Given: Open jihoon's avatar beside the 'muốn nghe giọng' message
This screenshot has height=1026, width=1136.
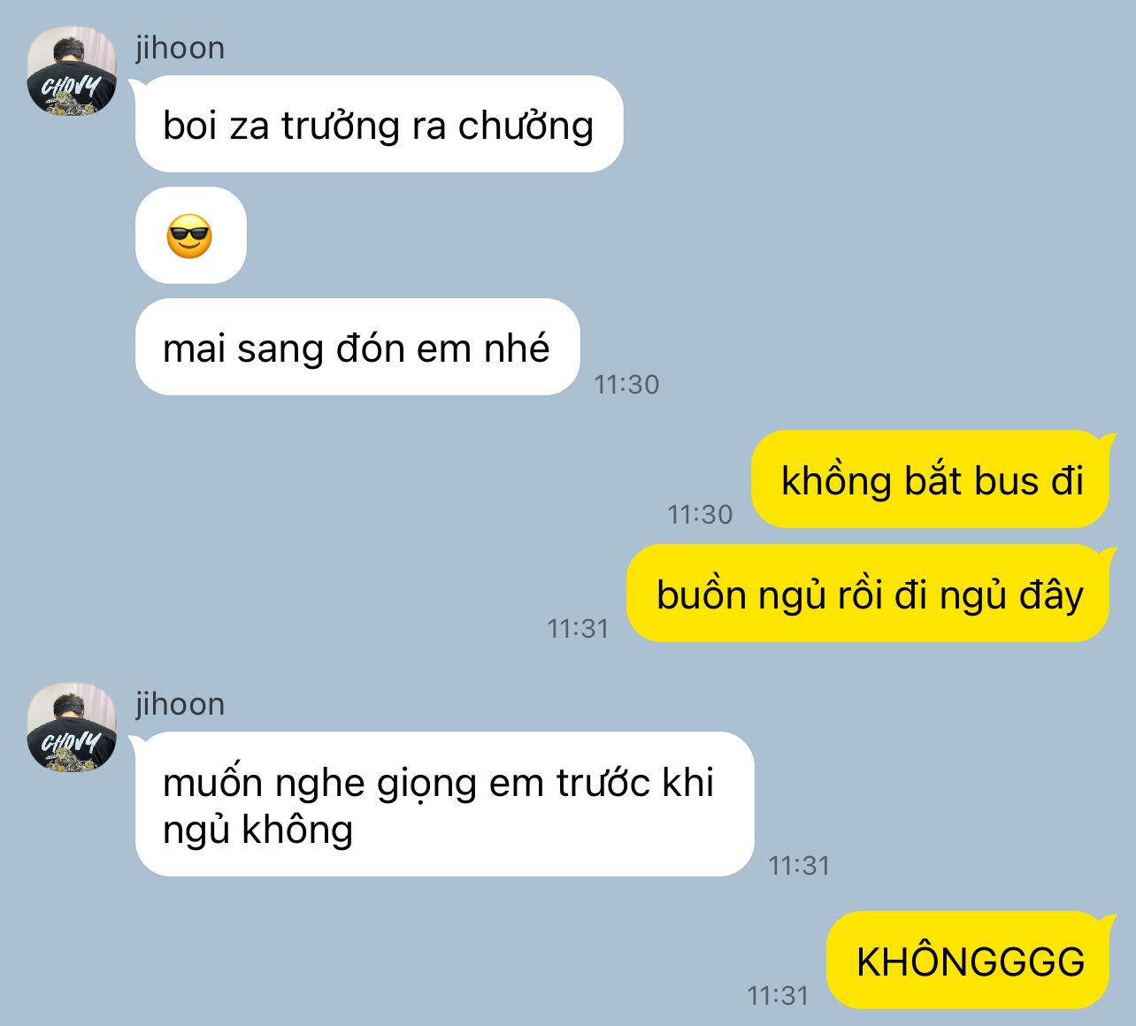Looking at the screenshot, I should pos(72,727).
